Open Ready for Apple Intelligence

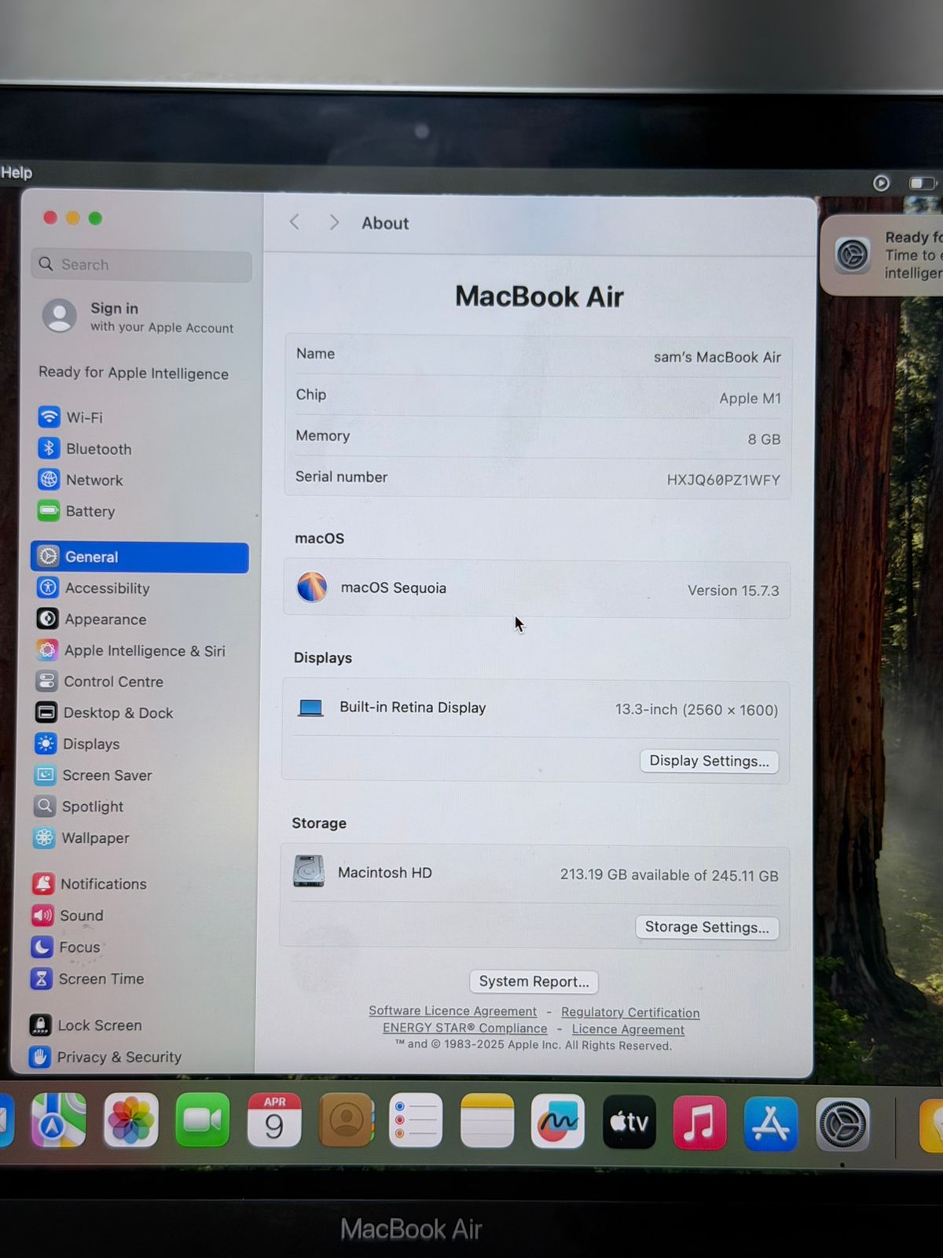click(x=134, y=373)
